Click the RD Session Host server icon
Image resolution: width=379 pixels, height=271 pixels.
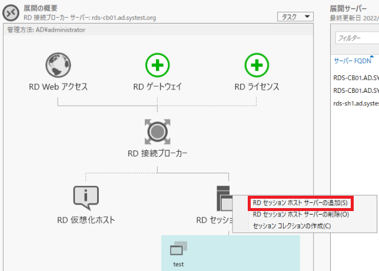pos(225,198)
